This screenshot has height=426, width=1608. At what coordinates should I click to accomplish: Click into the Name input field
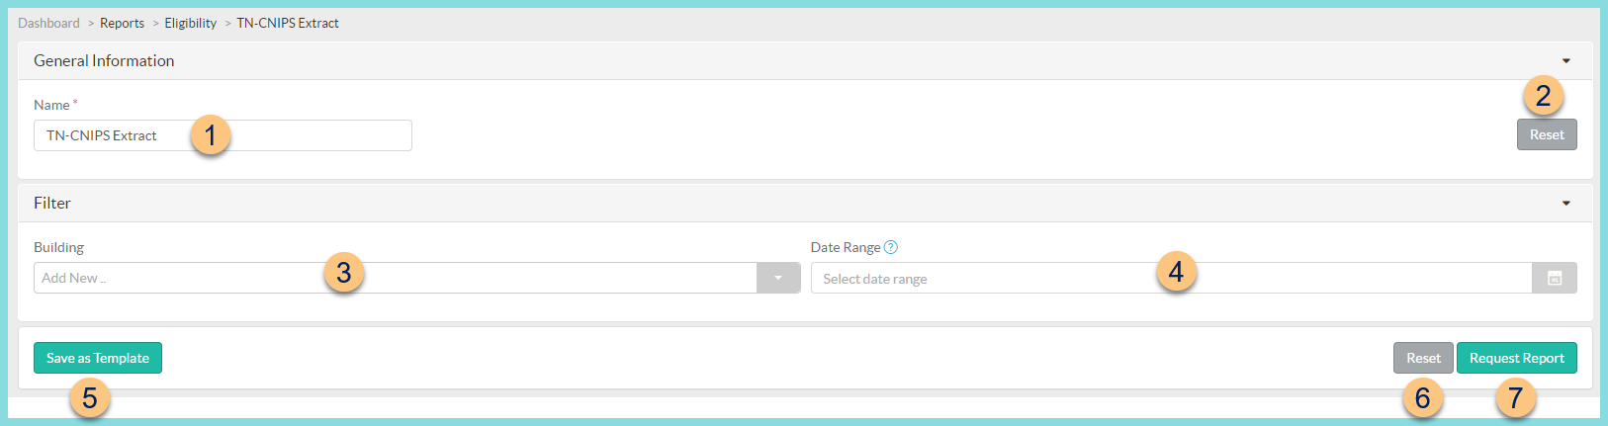point(223,135)
